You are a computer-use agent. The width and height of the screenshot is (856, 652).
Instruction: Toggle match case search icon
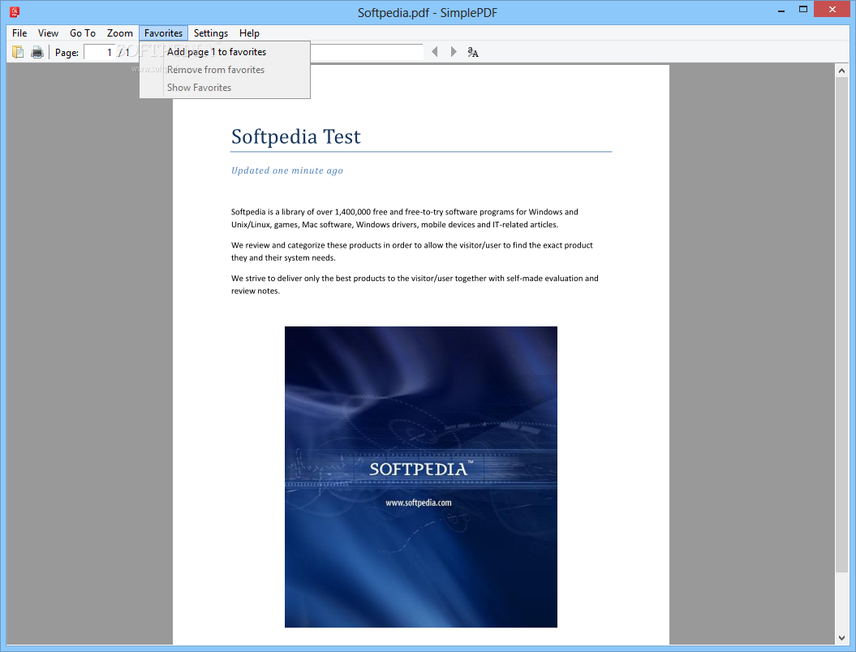coord(473,53)
